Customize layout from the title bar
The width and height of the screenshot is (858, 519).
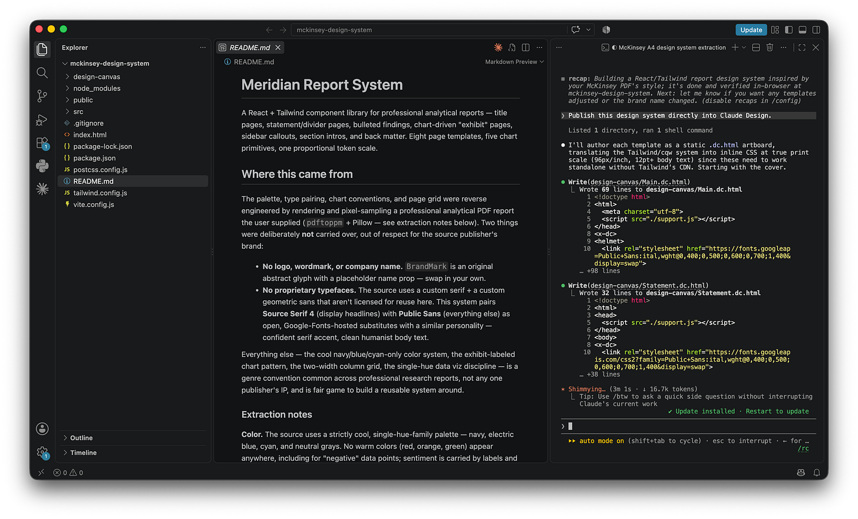(x=775, y=29)
